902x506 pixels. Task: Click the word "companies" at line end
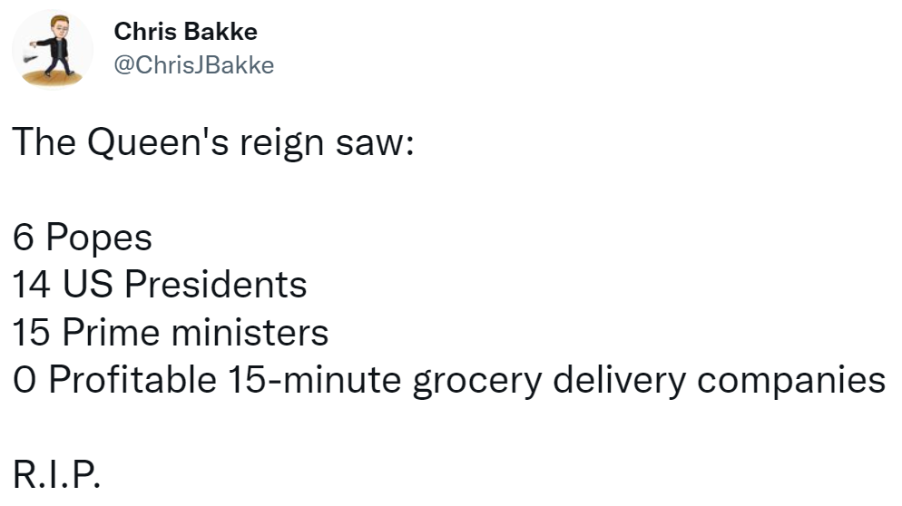point(791,382)
